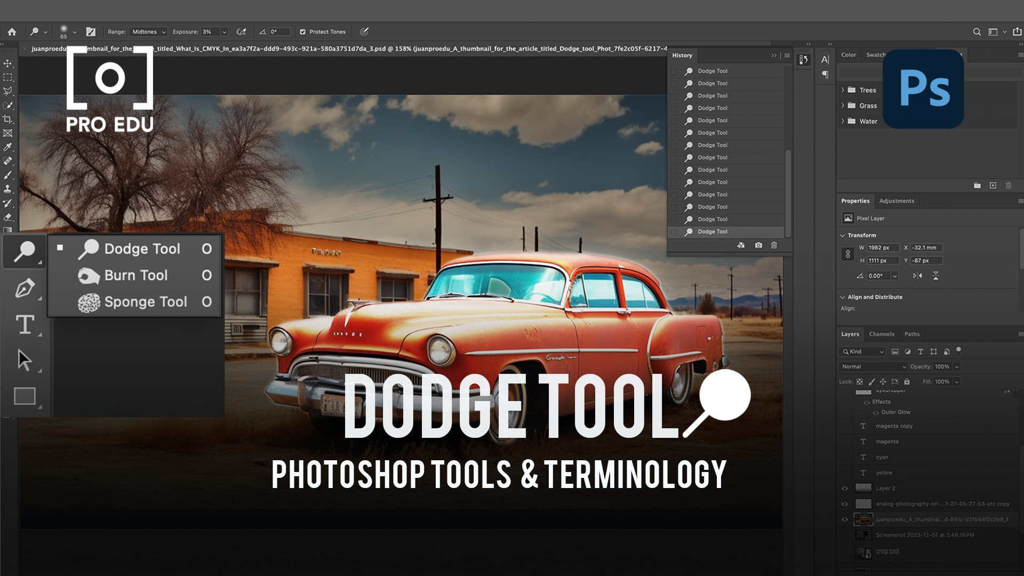Click the create new snapshot camera button
Image resolution: width=1024 pixels, height=576 pixels.
coord(758,245)
